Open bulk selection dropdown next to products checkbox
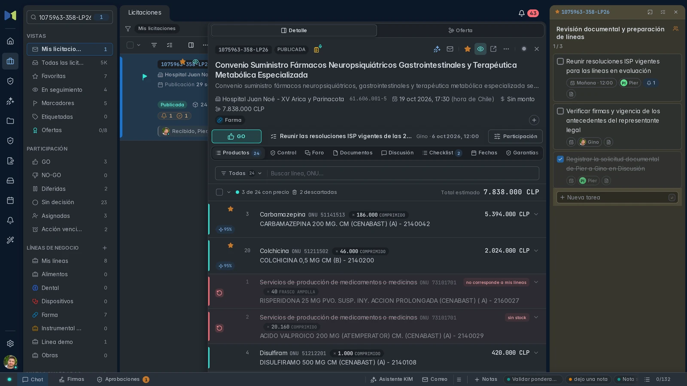 pos(229,192)
